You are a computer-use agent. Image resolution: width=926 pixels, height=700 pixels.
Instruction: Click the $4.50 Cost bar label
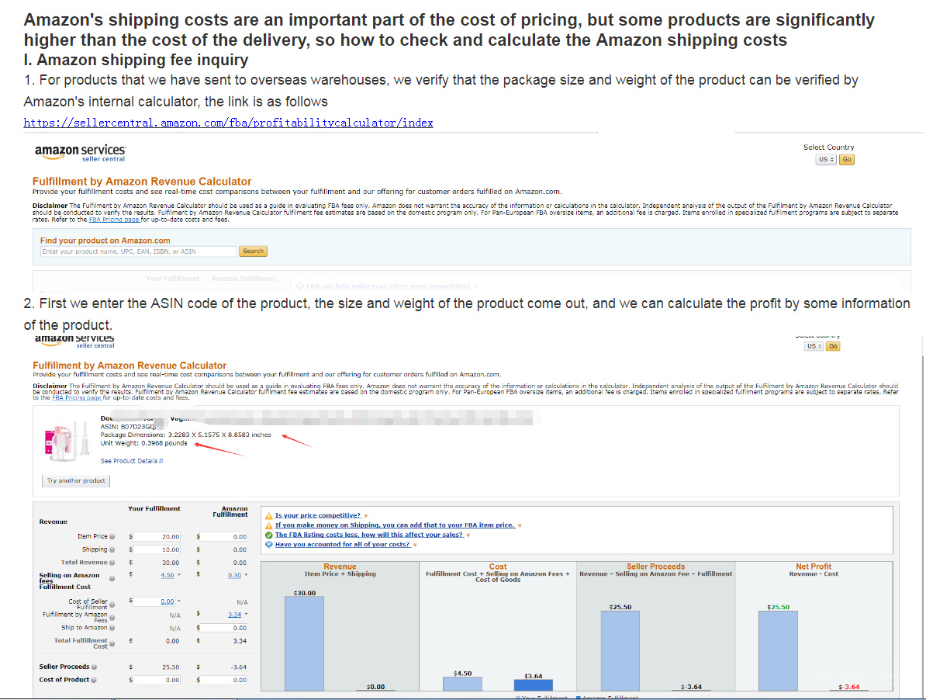click(462, 674)
